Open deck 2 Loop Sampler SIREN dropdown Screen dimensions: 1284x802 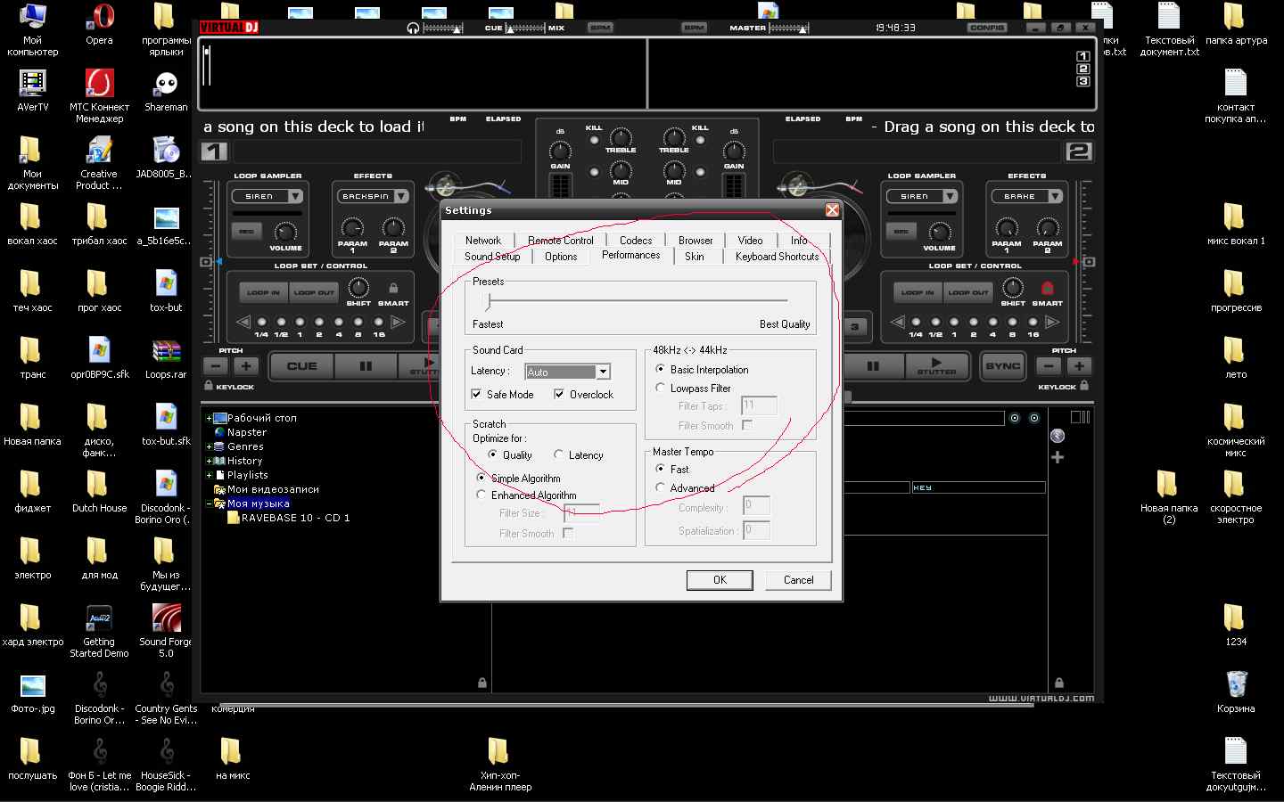click(950, 196)
